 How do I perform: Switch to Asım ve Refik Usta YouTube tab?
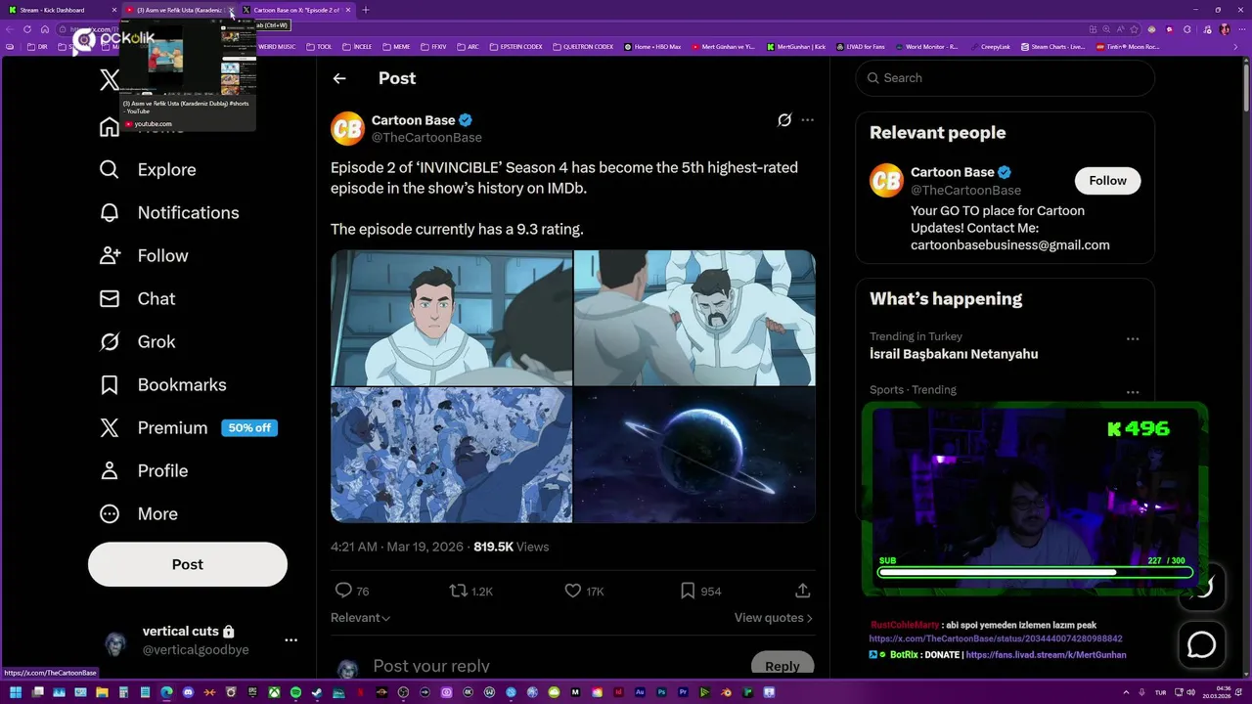[178, 10]
